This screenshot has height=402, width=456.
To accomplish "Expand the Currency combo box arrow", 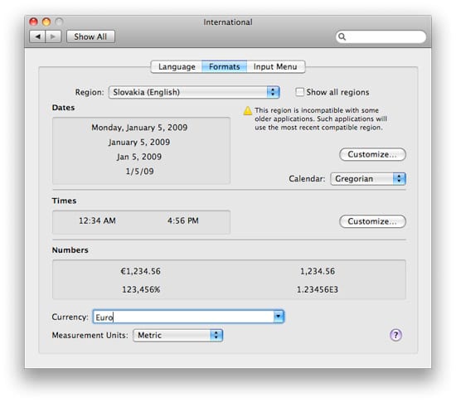I will (279, 317).
